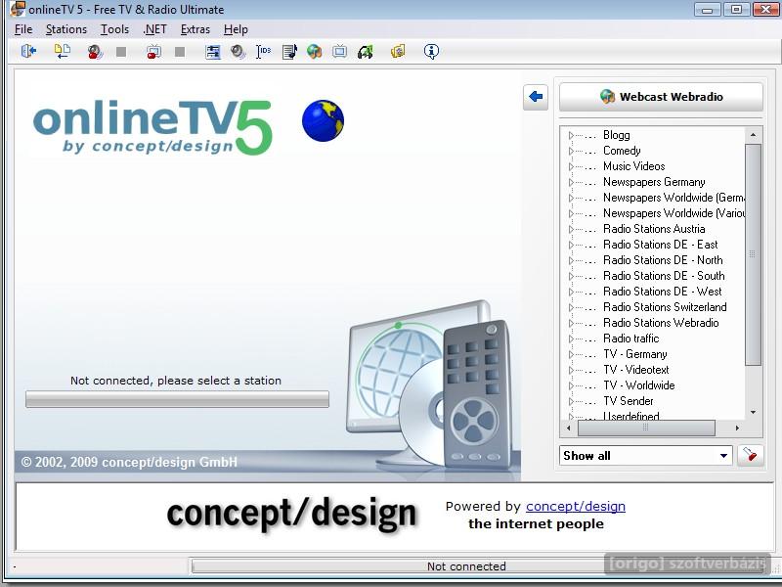782x587 pixels.
Task: Click the station list scroll-right arrow
Action: click(737, 428)
